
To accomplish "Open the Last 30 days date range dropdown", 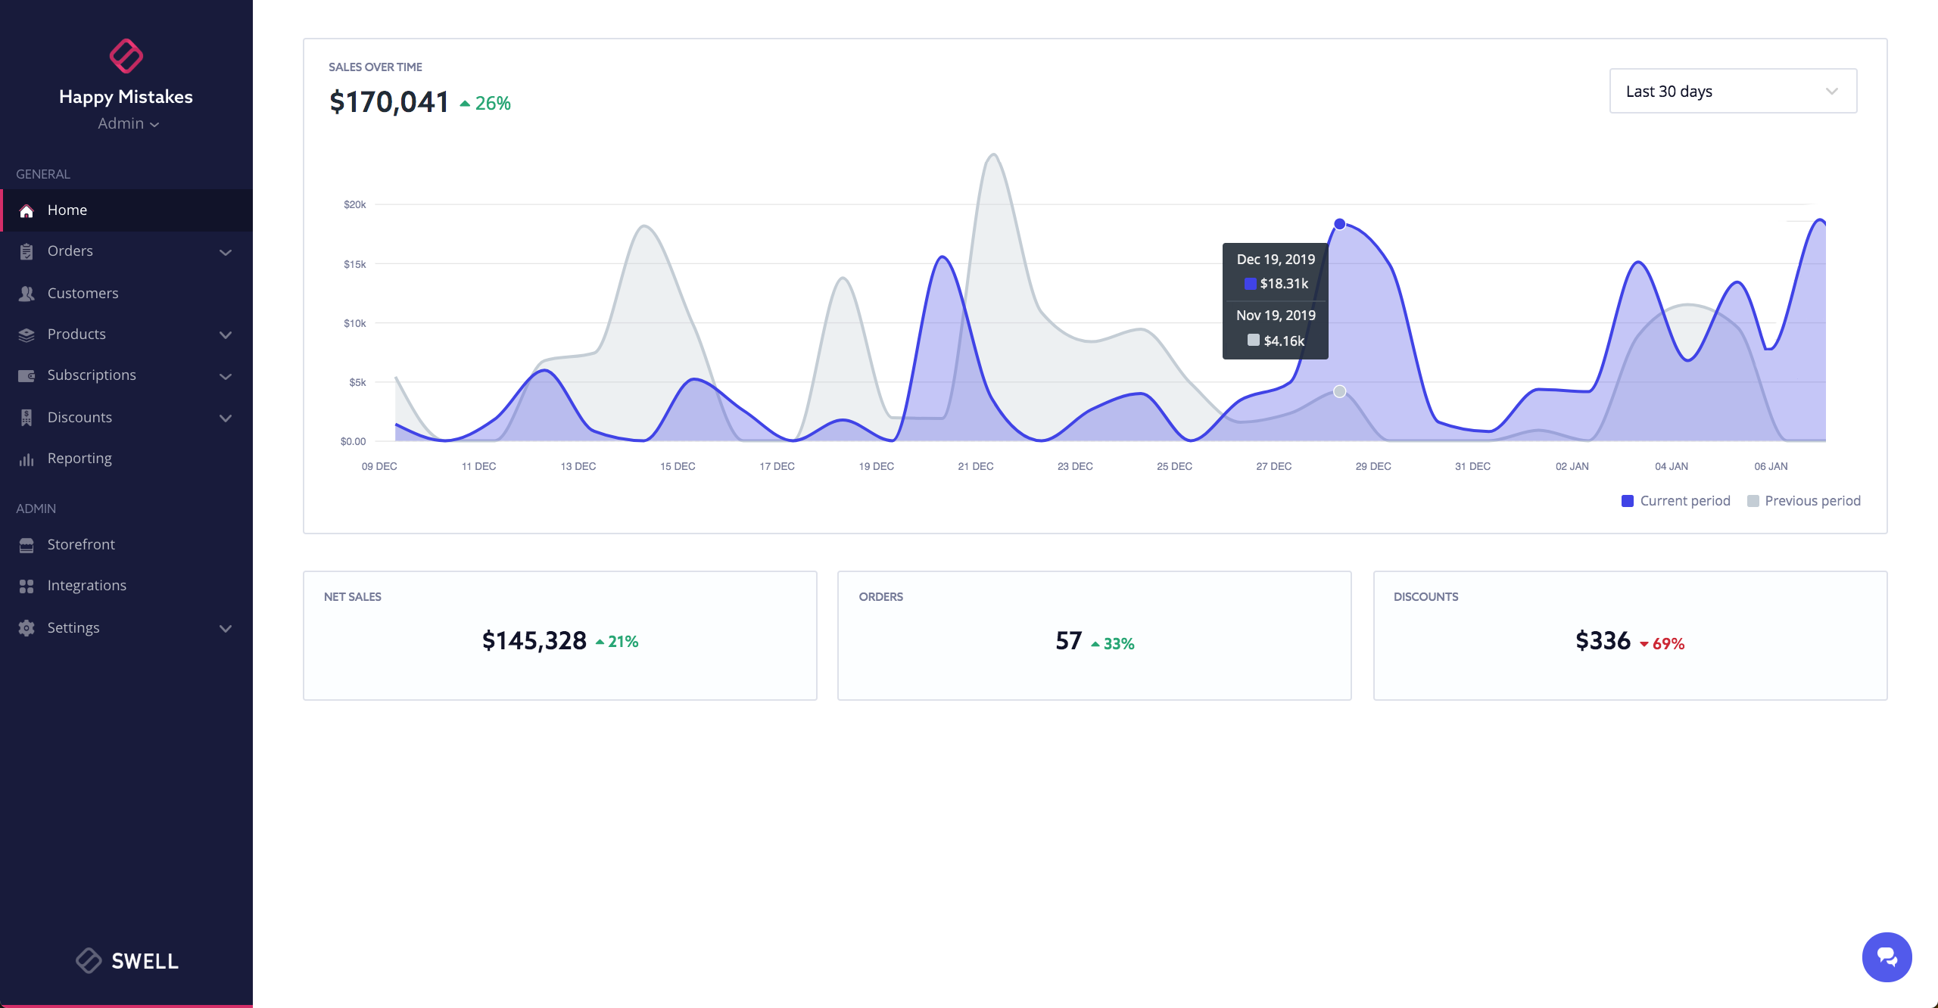I will [x=1733, y=91].
